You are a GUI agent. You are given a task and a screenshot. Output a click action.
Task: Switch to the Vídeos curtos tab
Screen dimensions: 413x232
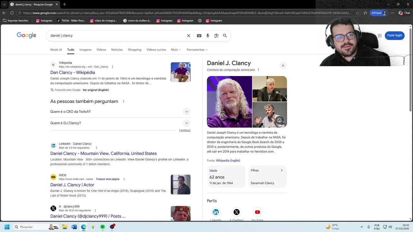[156, 50]
